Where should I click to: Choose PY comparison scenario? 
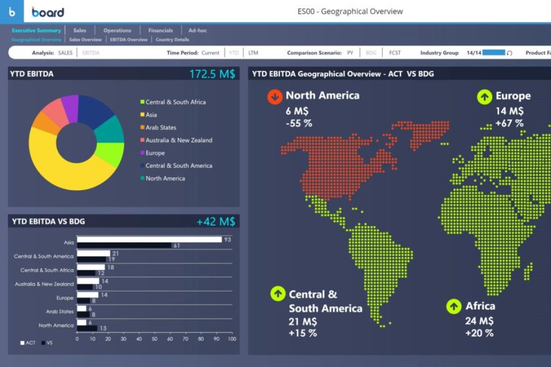350,53
